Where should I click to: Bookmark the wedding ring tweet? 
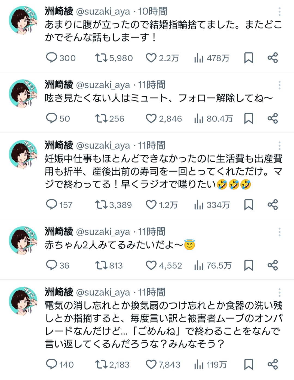[x=249, y=58]
